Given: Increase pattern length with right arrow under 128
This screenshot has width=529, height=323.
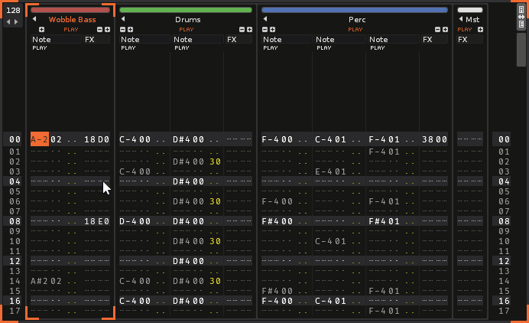Looking at the screenshot, I should pos(16,22).
